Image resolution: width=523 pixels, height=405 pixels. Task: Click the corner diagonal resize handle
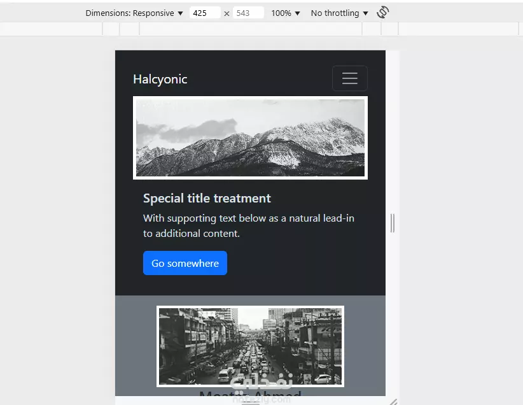tap(393, 402)
